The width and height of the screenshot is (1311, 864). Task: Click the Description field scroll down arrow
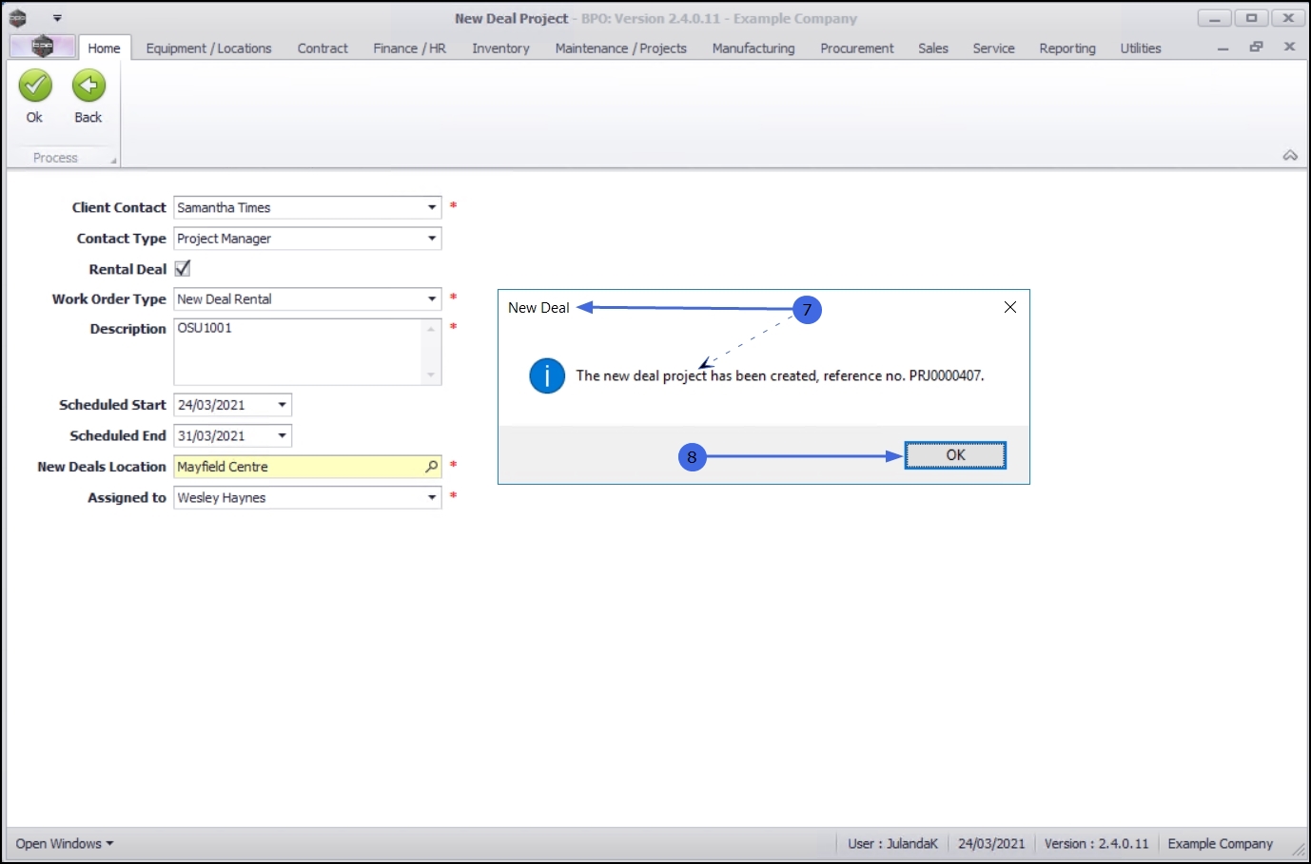tap(431, 374)
